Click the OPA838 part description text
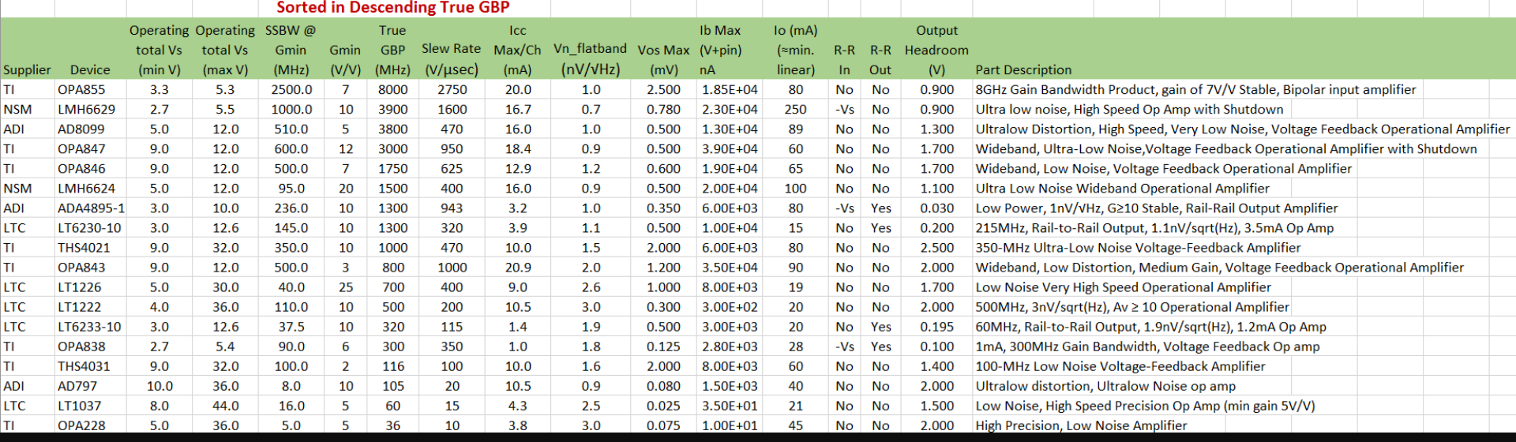 [1147, 346]
